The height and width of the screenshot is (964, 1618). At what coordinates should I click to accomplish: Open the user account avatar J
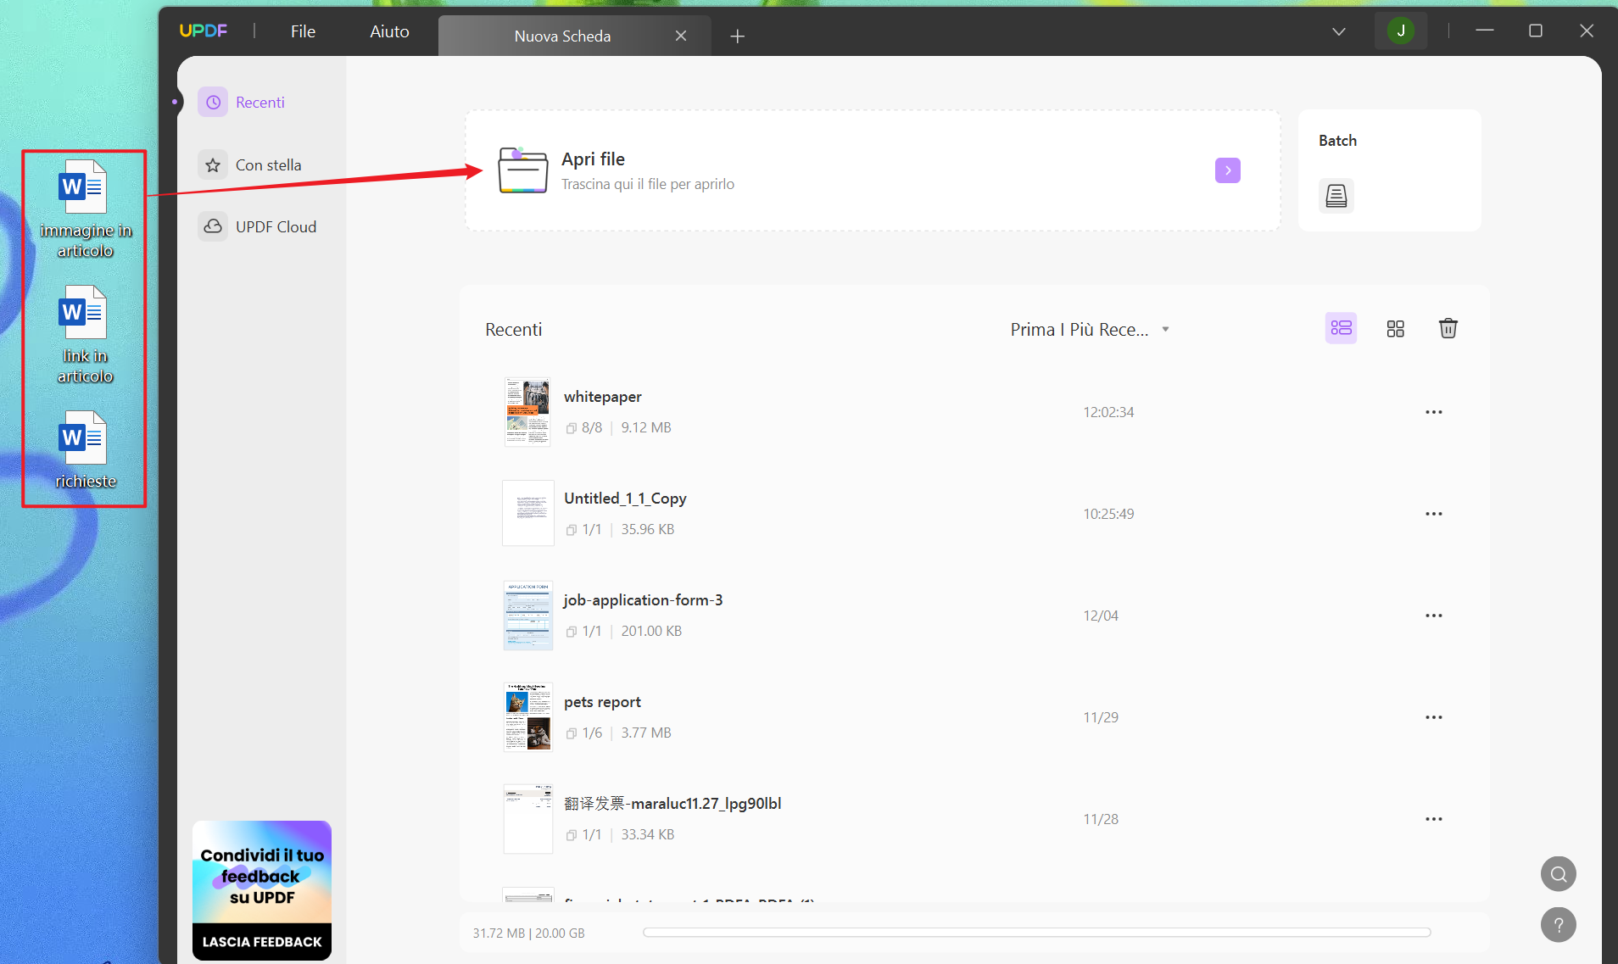coord(1400,31)
